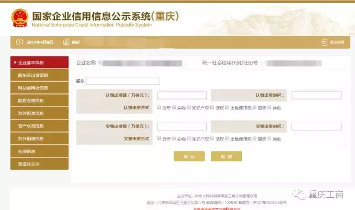Screen dimensions: 355x210
Task: Open 企业基本信息 in the sidebar
Action: click(x=39, y=62)
